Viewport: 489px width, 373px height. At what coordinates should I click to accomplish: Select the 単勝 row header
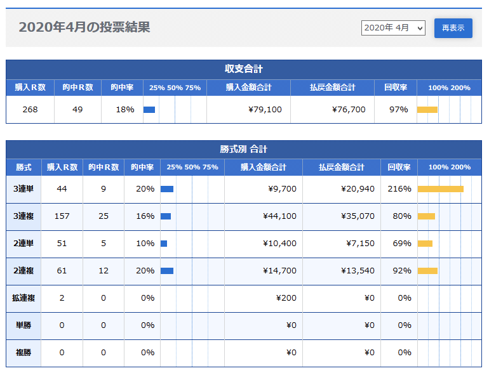click(x=23, y=325)
